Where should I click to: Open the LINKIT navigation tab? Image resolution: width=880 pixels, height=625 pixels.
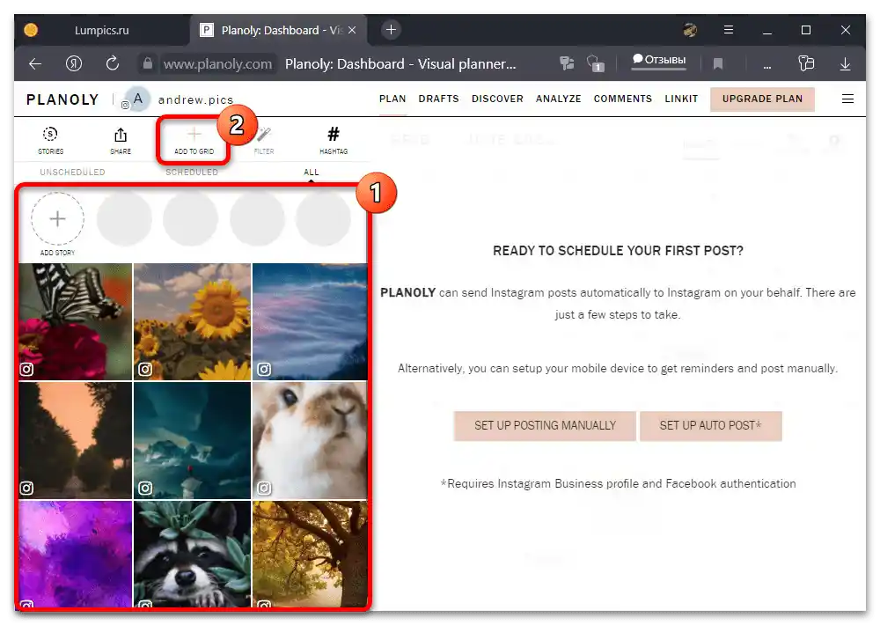(681, 99)
